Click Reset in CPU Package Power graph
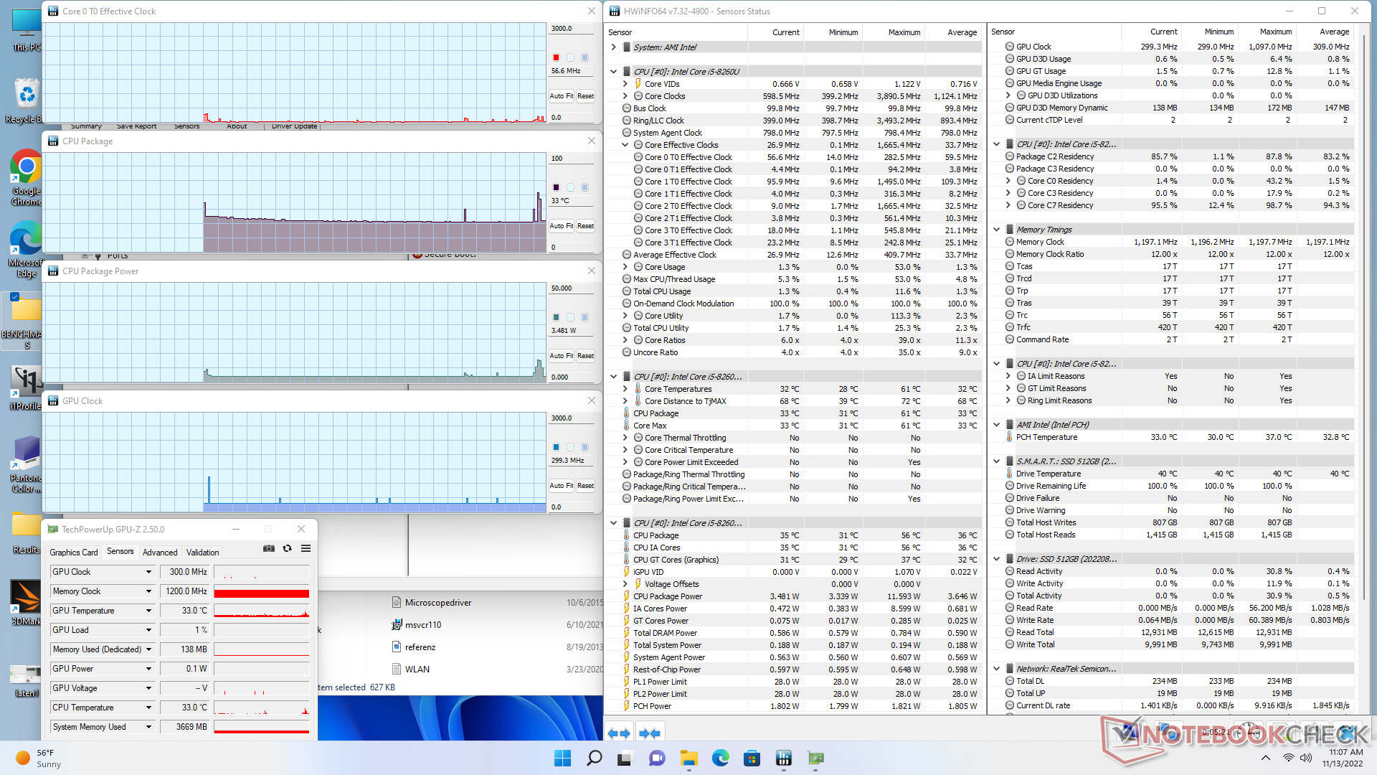Screen dimensions: 1377x775 click(x=586, y=356)
